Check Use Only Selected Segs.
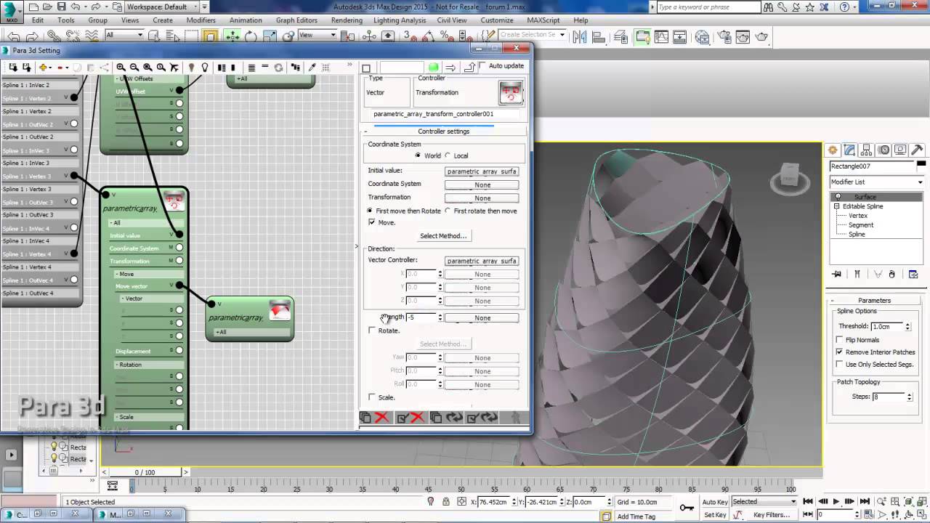The image size is (930, 523). click(x=839, y=365)
